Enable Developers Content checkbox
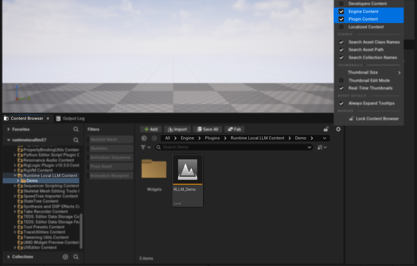 pos(341,4)
